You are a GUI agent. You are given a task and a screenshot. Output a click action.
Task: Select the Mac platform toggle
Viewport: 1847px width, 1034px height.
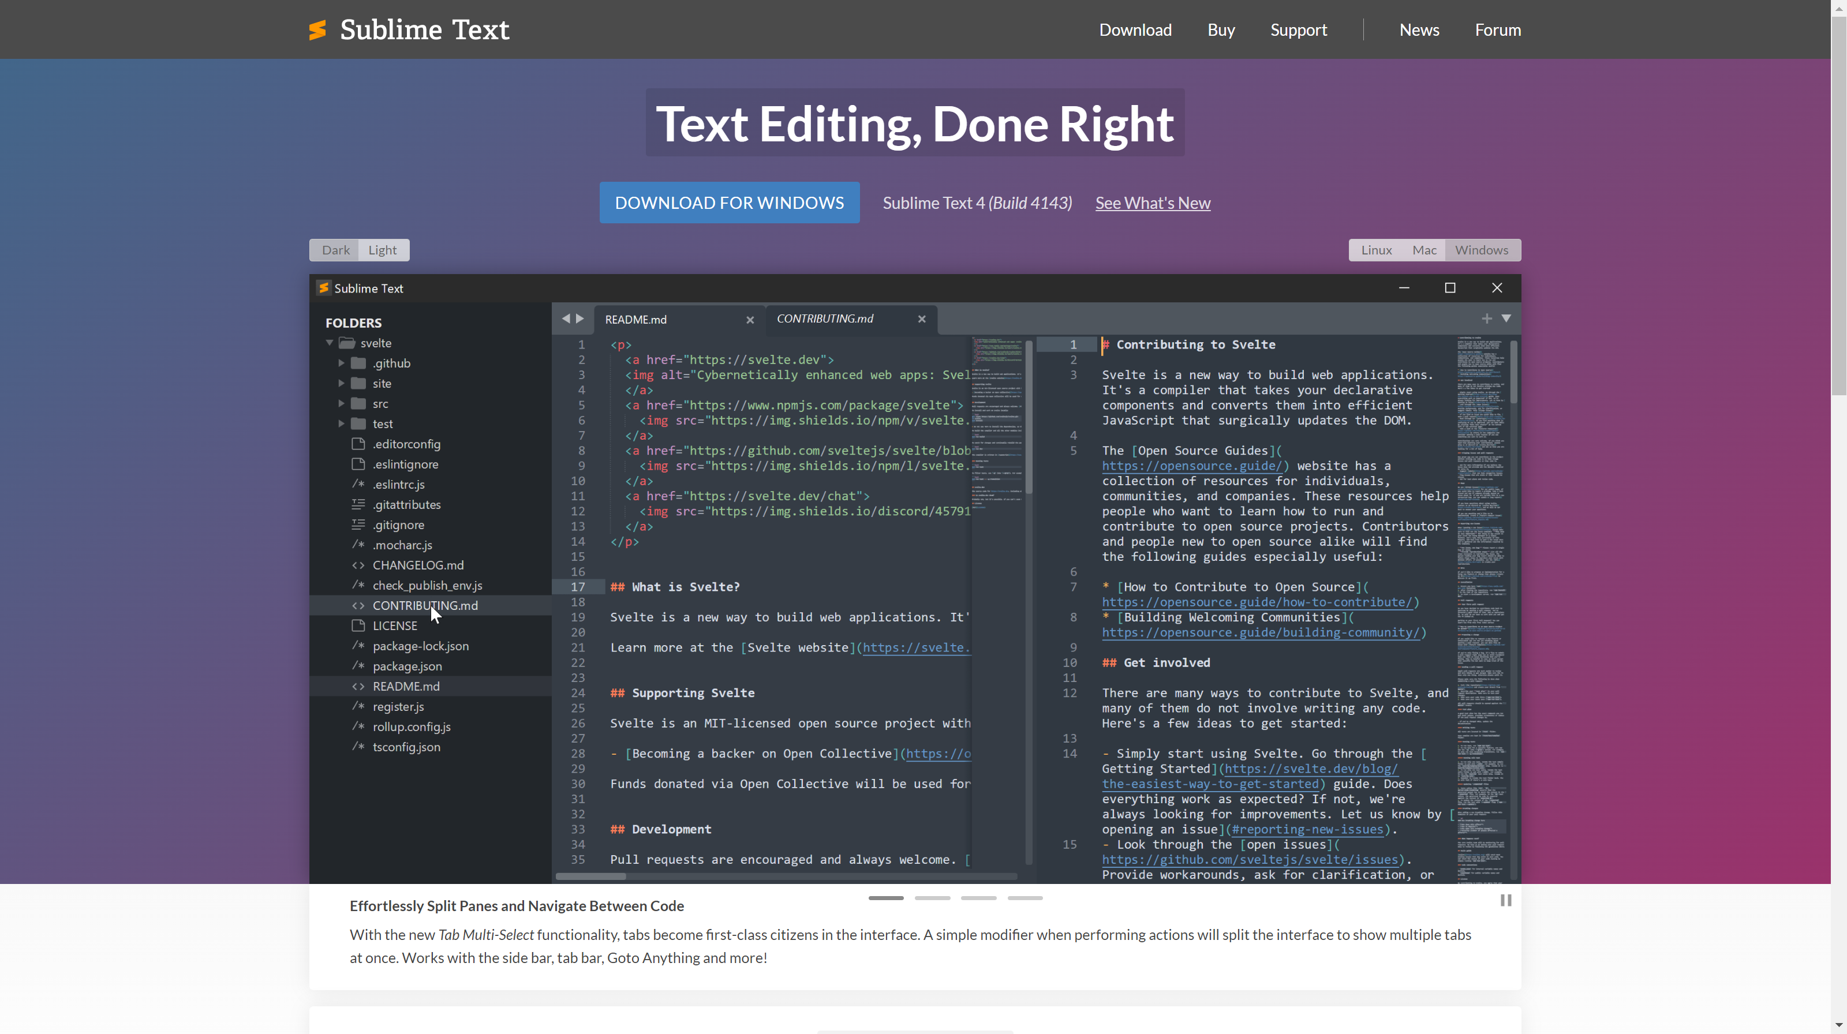coord(1424,250)
